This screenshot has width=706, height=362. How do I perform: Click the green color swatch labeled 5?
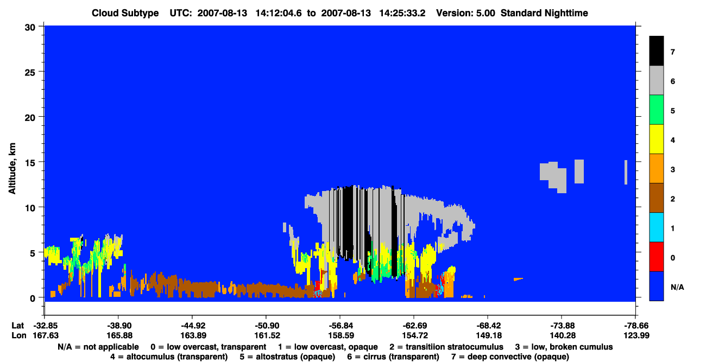click(657, 110)
